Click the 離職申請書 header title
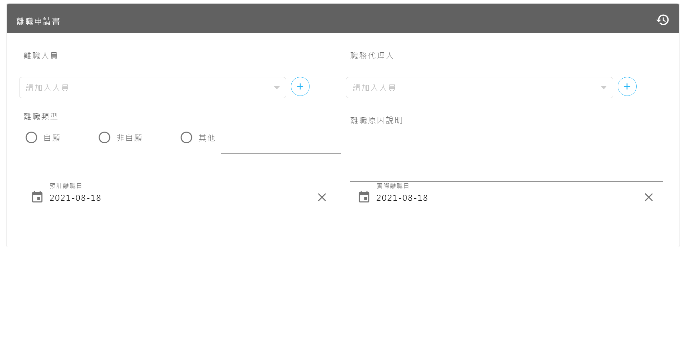The image size is (687, 337). pyautogui.click(x=38, y=21)
